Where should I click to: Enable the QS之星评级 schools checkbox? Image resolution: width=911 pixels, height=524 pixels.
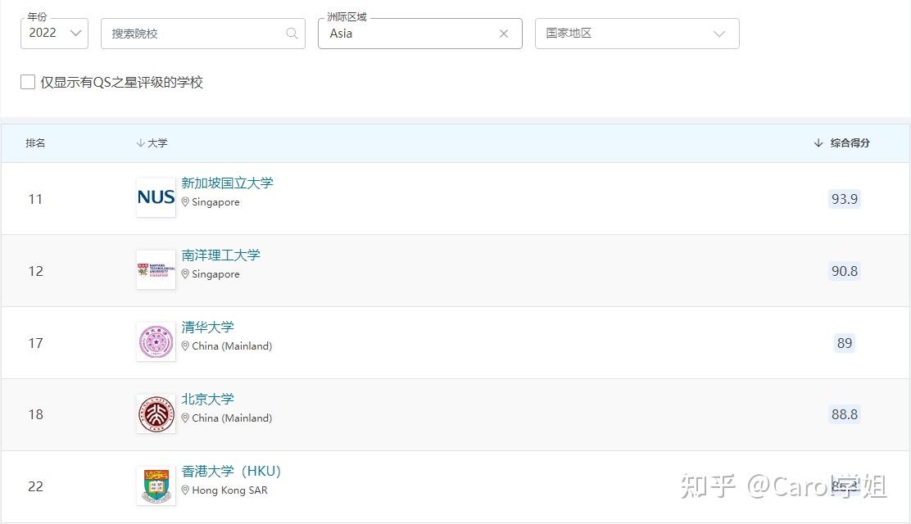(x=28, y=82)
